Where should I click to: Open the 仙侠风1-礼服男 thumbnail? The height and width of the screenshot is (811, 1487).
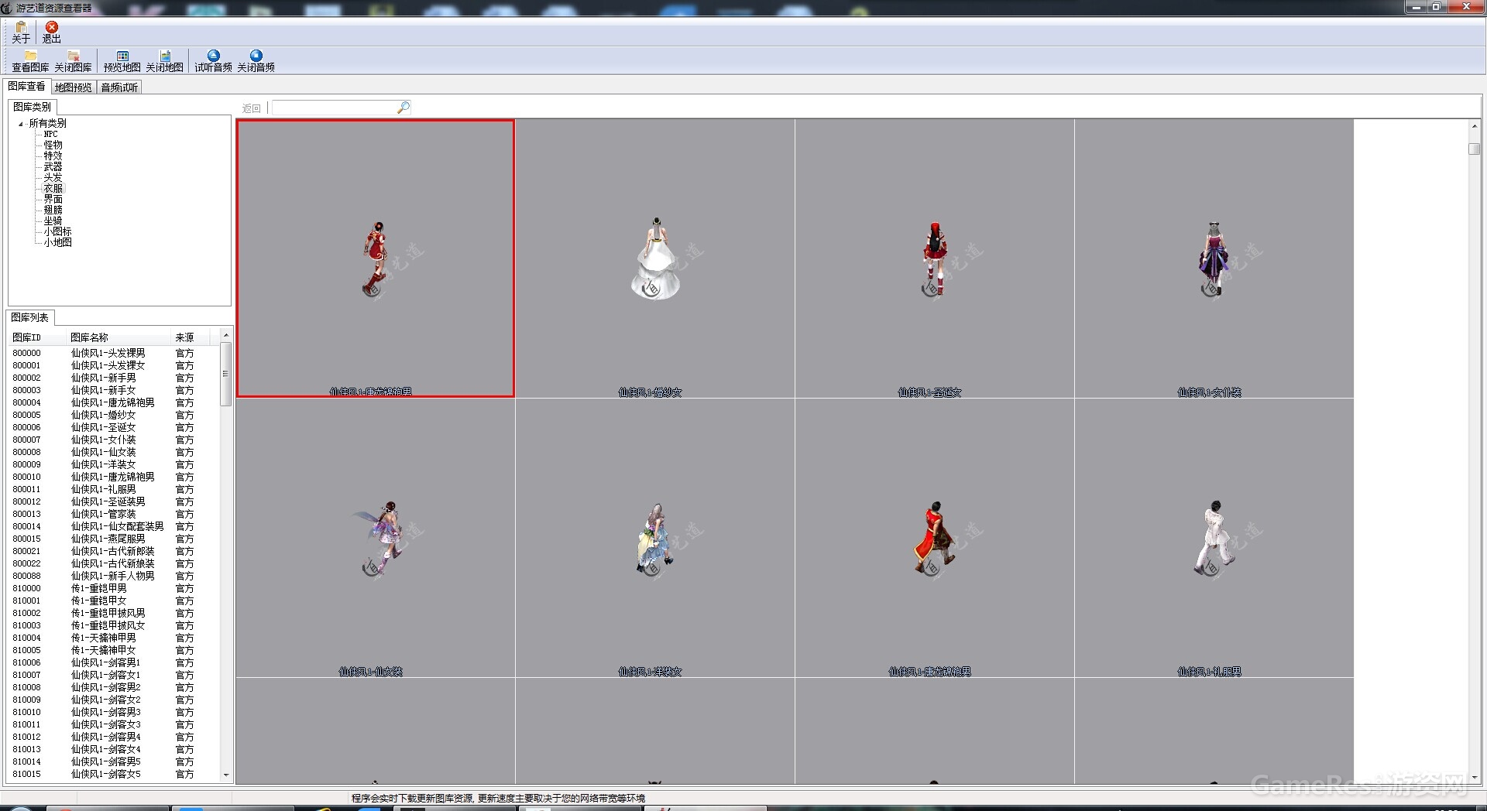(1214, 538)
